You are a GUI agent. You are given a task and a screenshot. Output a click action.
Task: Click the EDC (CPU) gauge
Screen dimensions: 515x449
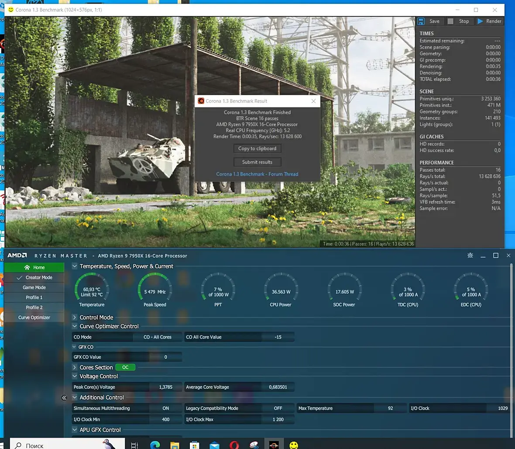pyautogui.click(x=471, y=287)
